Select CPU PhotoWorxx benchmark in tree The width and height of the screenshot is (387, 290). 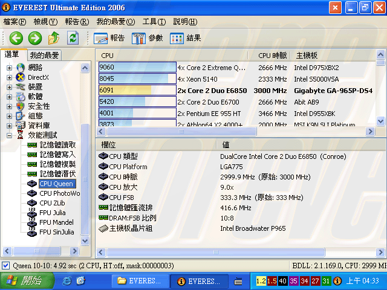59,193
